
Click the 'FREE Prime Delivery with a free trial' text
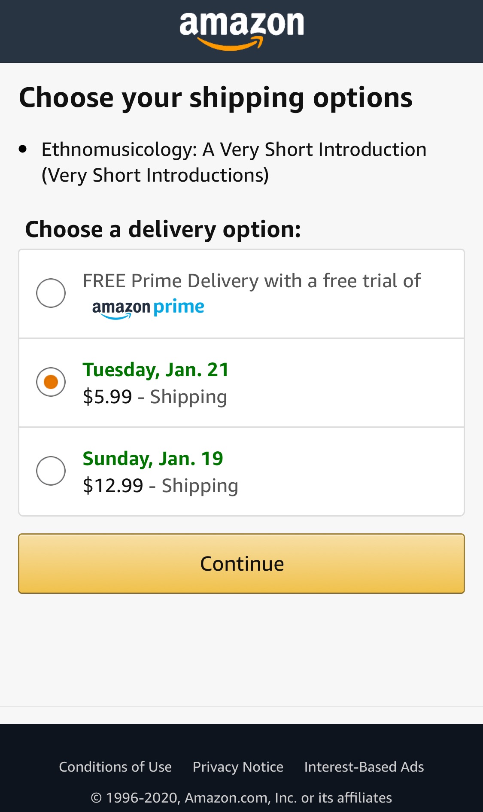tap(252, 281)
